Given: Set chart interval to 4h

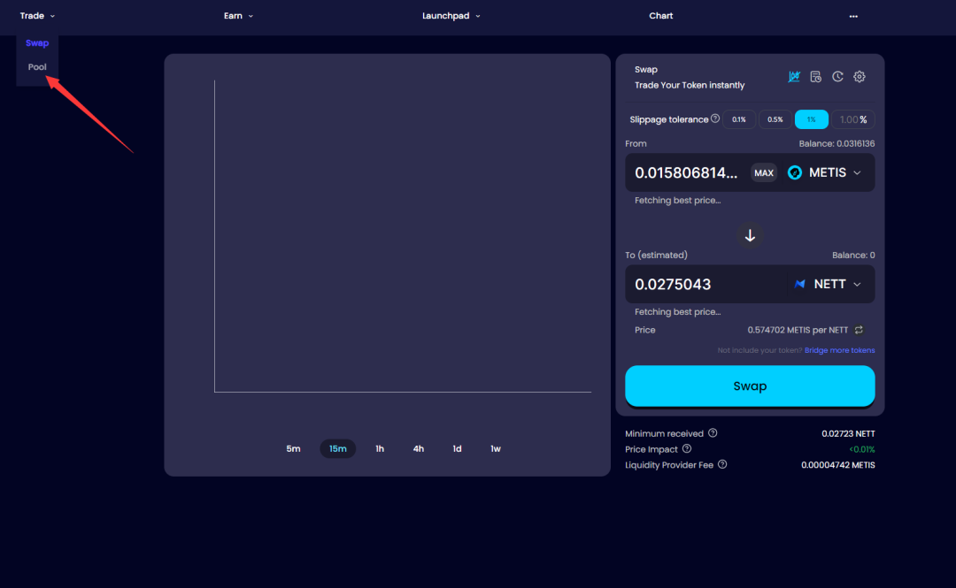Looking at the screenshot, I should point(418,448).
